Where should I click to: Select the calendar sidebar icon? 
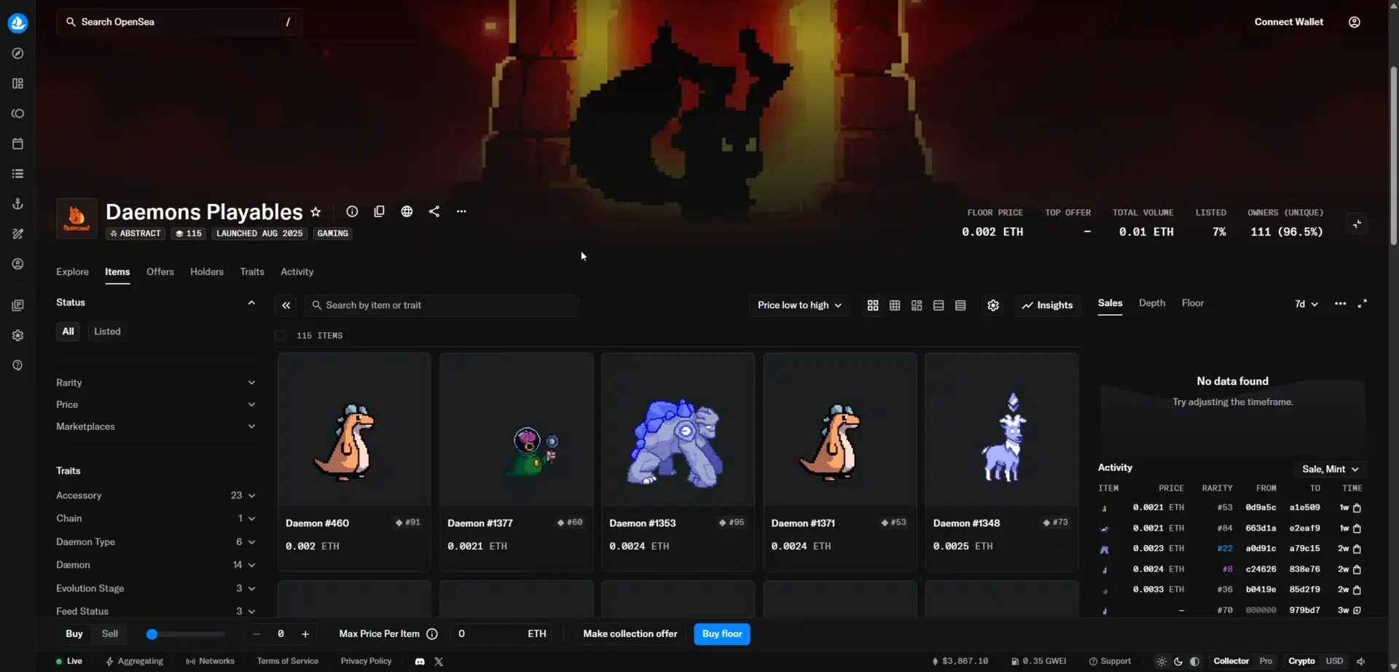point(17,144)
